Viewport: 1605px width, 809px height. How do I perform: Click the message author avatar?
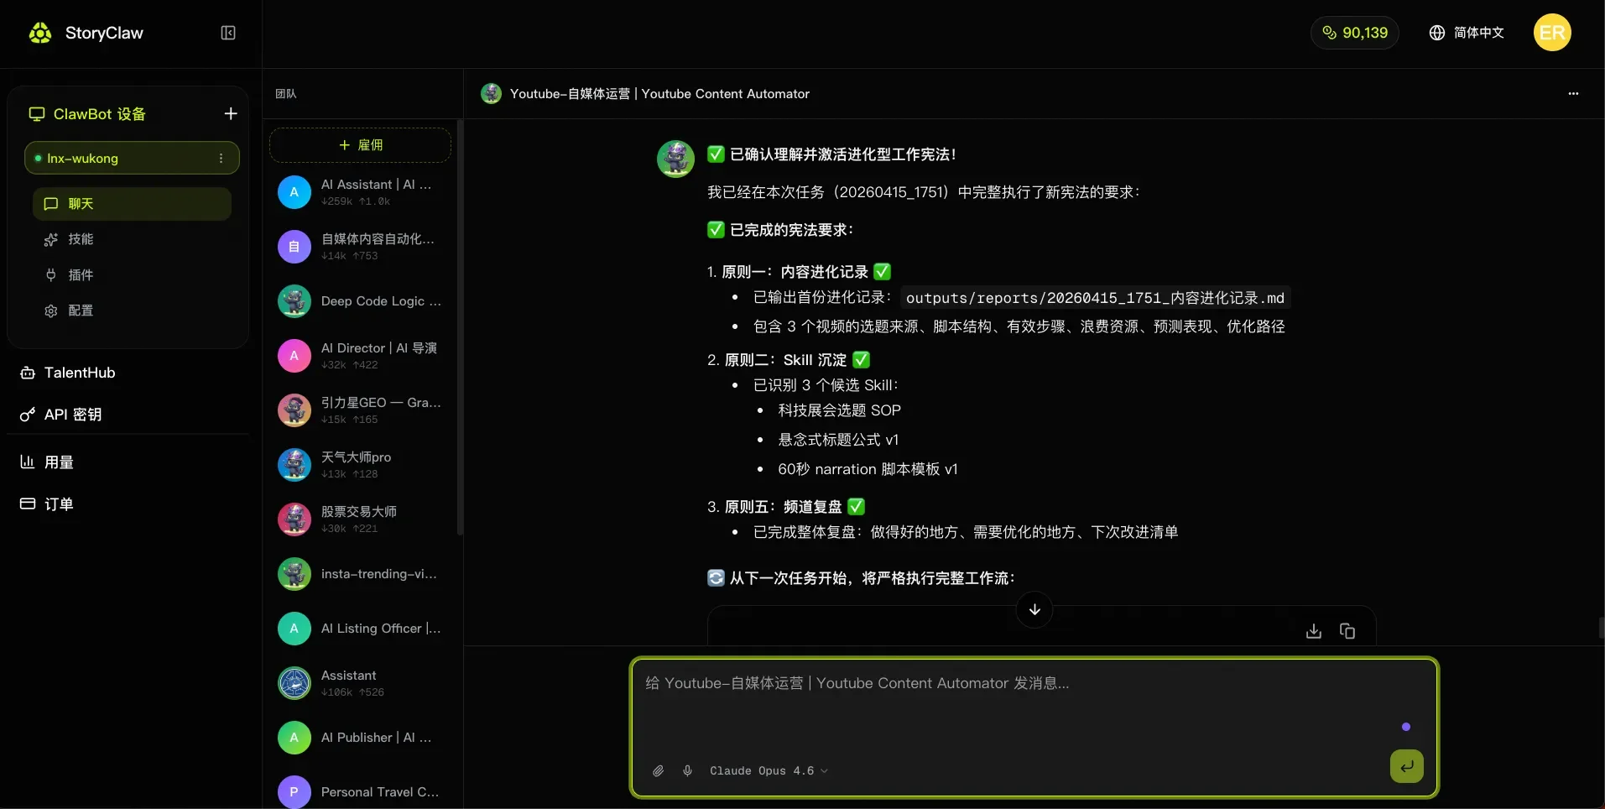[675, 159]
